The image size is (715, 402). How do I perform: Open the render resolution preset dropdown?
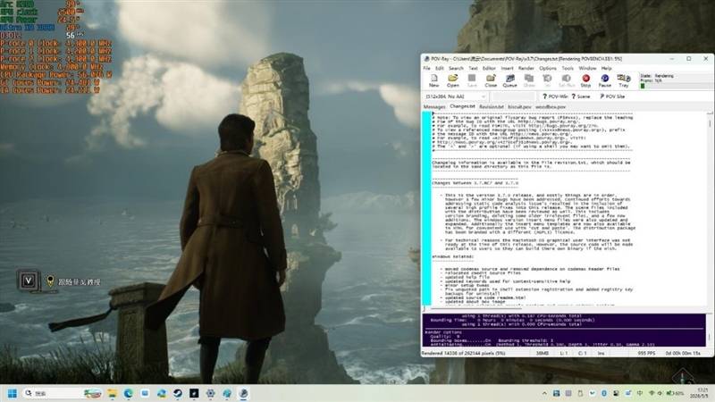click(x=455, y=96)
